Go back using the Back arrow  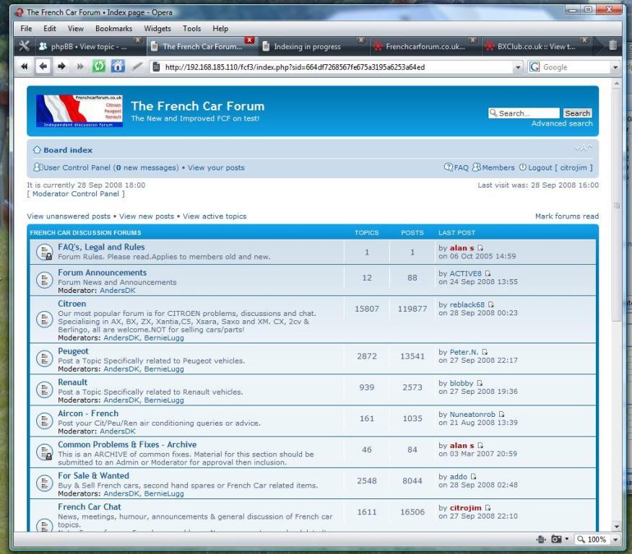tap(43, 66)
